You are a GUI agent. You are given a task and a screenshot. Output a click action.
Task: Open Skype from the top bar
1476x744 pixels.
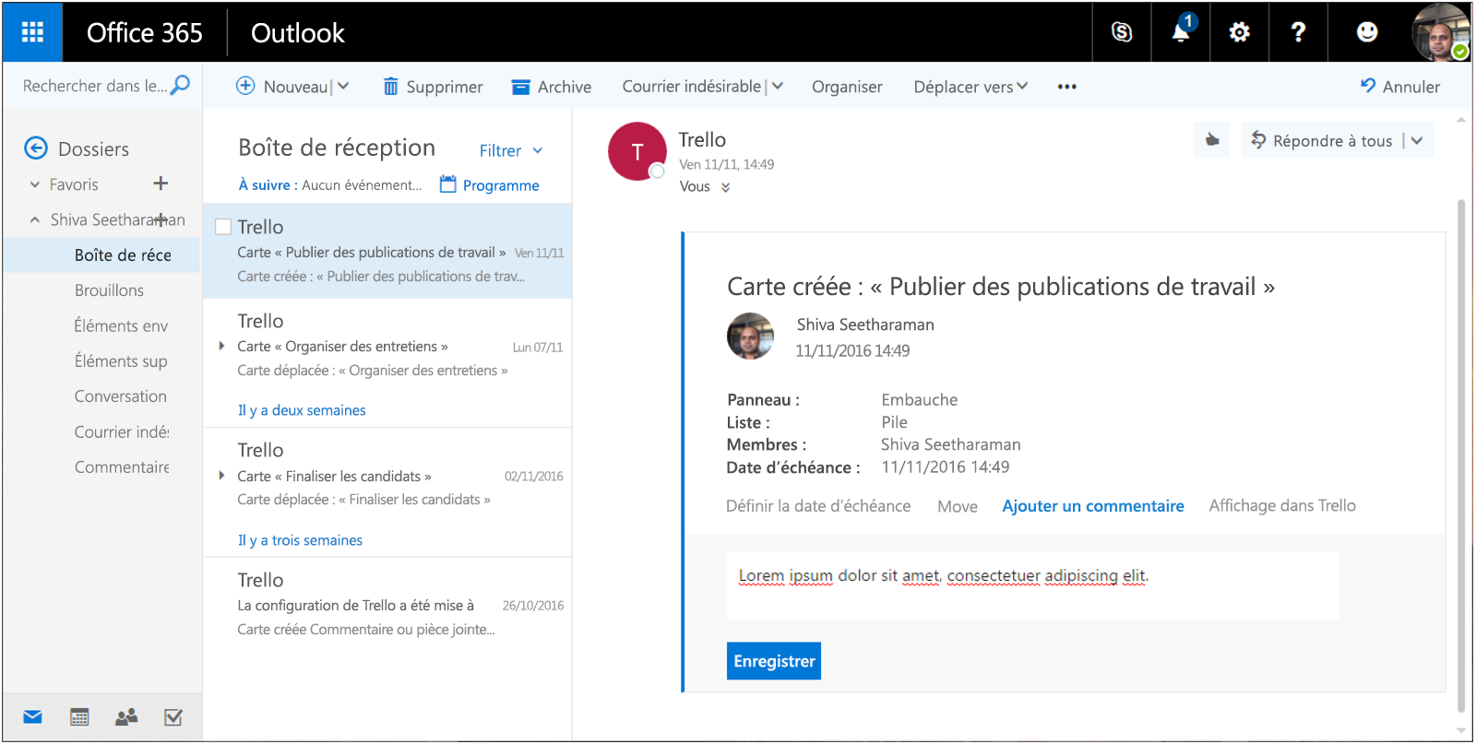(x=1122, y=32)
